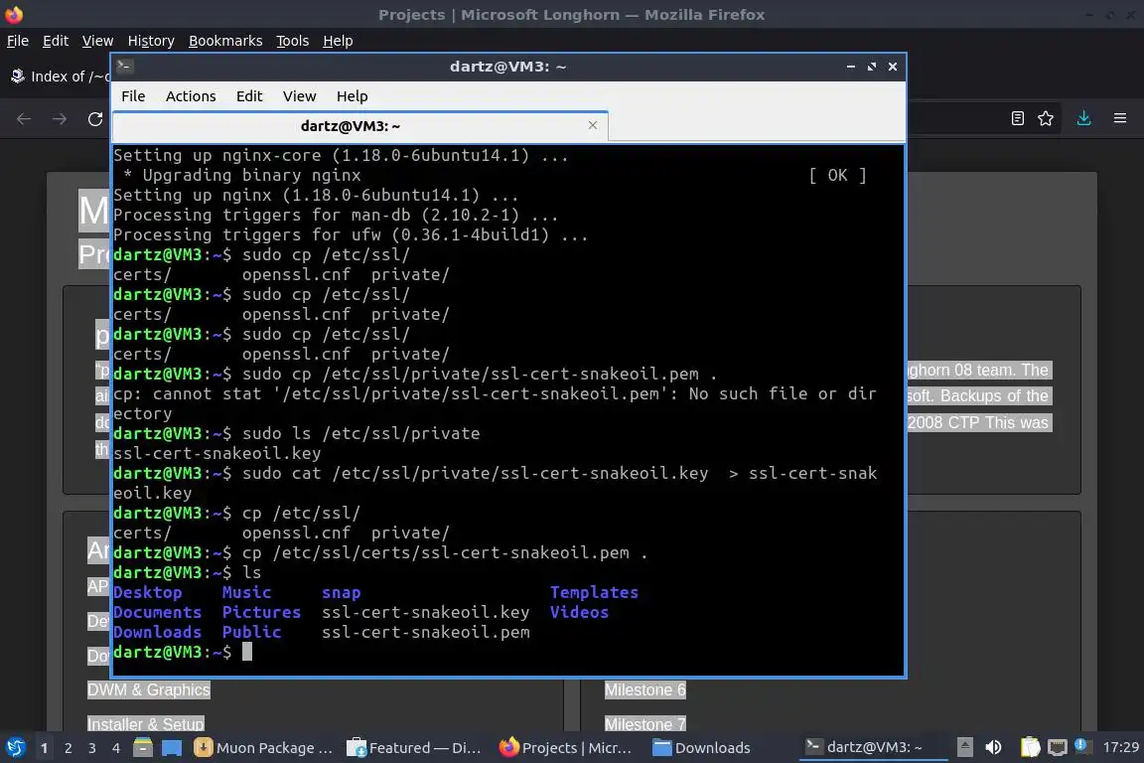Expand the hidden system tray arrow
Screen dimensions: 1144x763
point(964,747)
